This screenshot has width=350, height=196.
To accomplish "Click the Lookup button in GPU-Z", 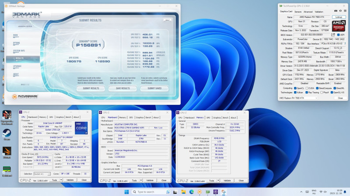I will point(339,17).
